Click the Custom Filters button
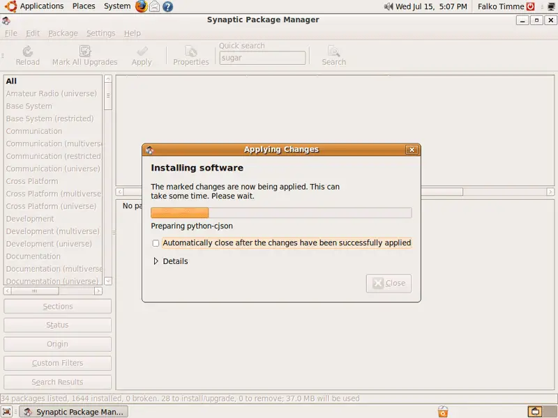Image resolution: width=558 pixels, height=418 pixels. coord(57,363)
